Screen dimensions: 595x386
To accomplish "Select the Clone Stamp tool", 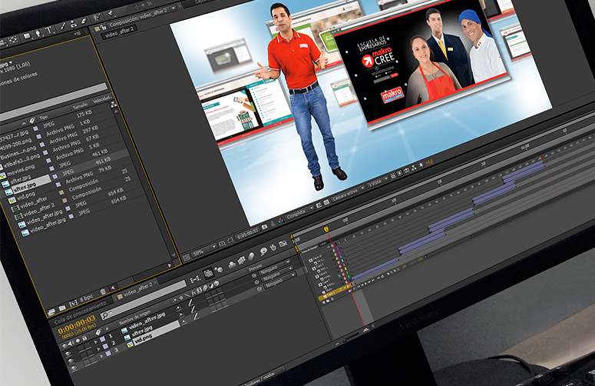I will click(73, 23).
